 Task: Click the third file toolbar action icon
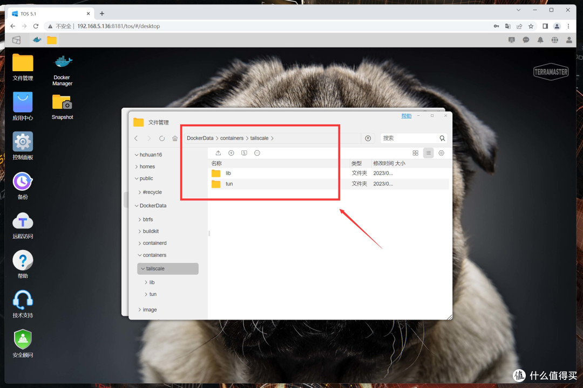(x=244, y=153)
